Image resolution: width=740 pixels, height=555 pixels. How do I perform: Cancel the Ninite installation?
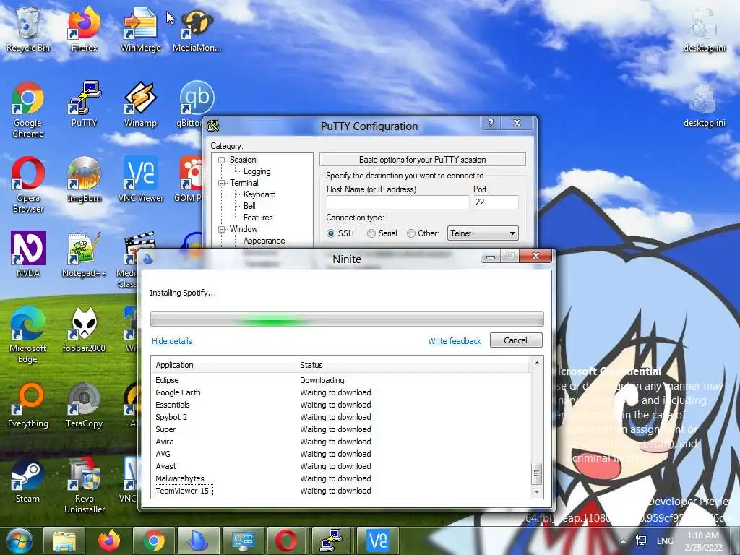tap(516, 340)
